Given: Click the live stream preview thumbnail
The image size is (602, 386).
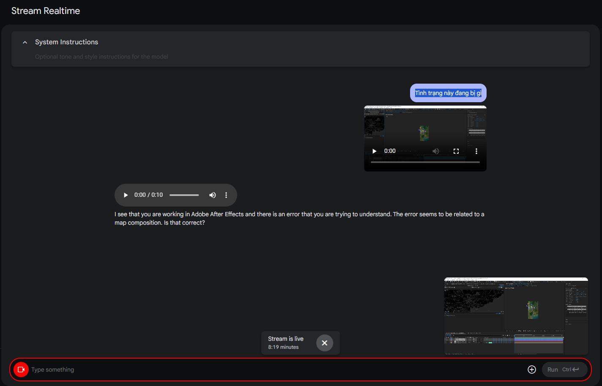Looking at the screenshot, I should click(x=516, y=316).
